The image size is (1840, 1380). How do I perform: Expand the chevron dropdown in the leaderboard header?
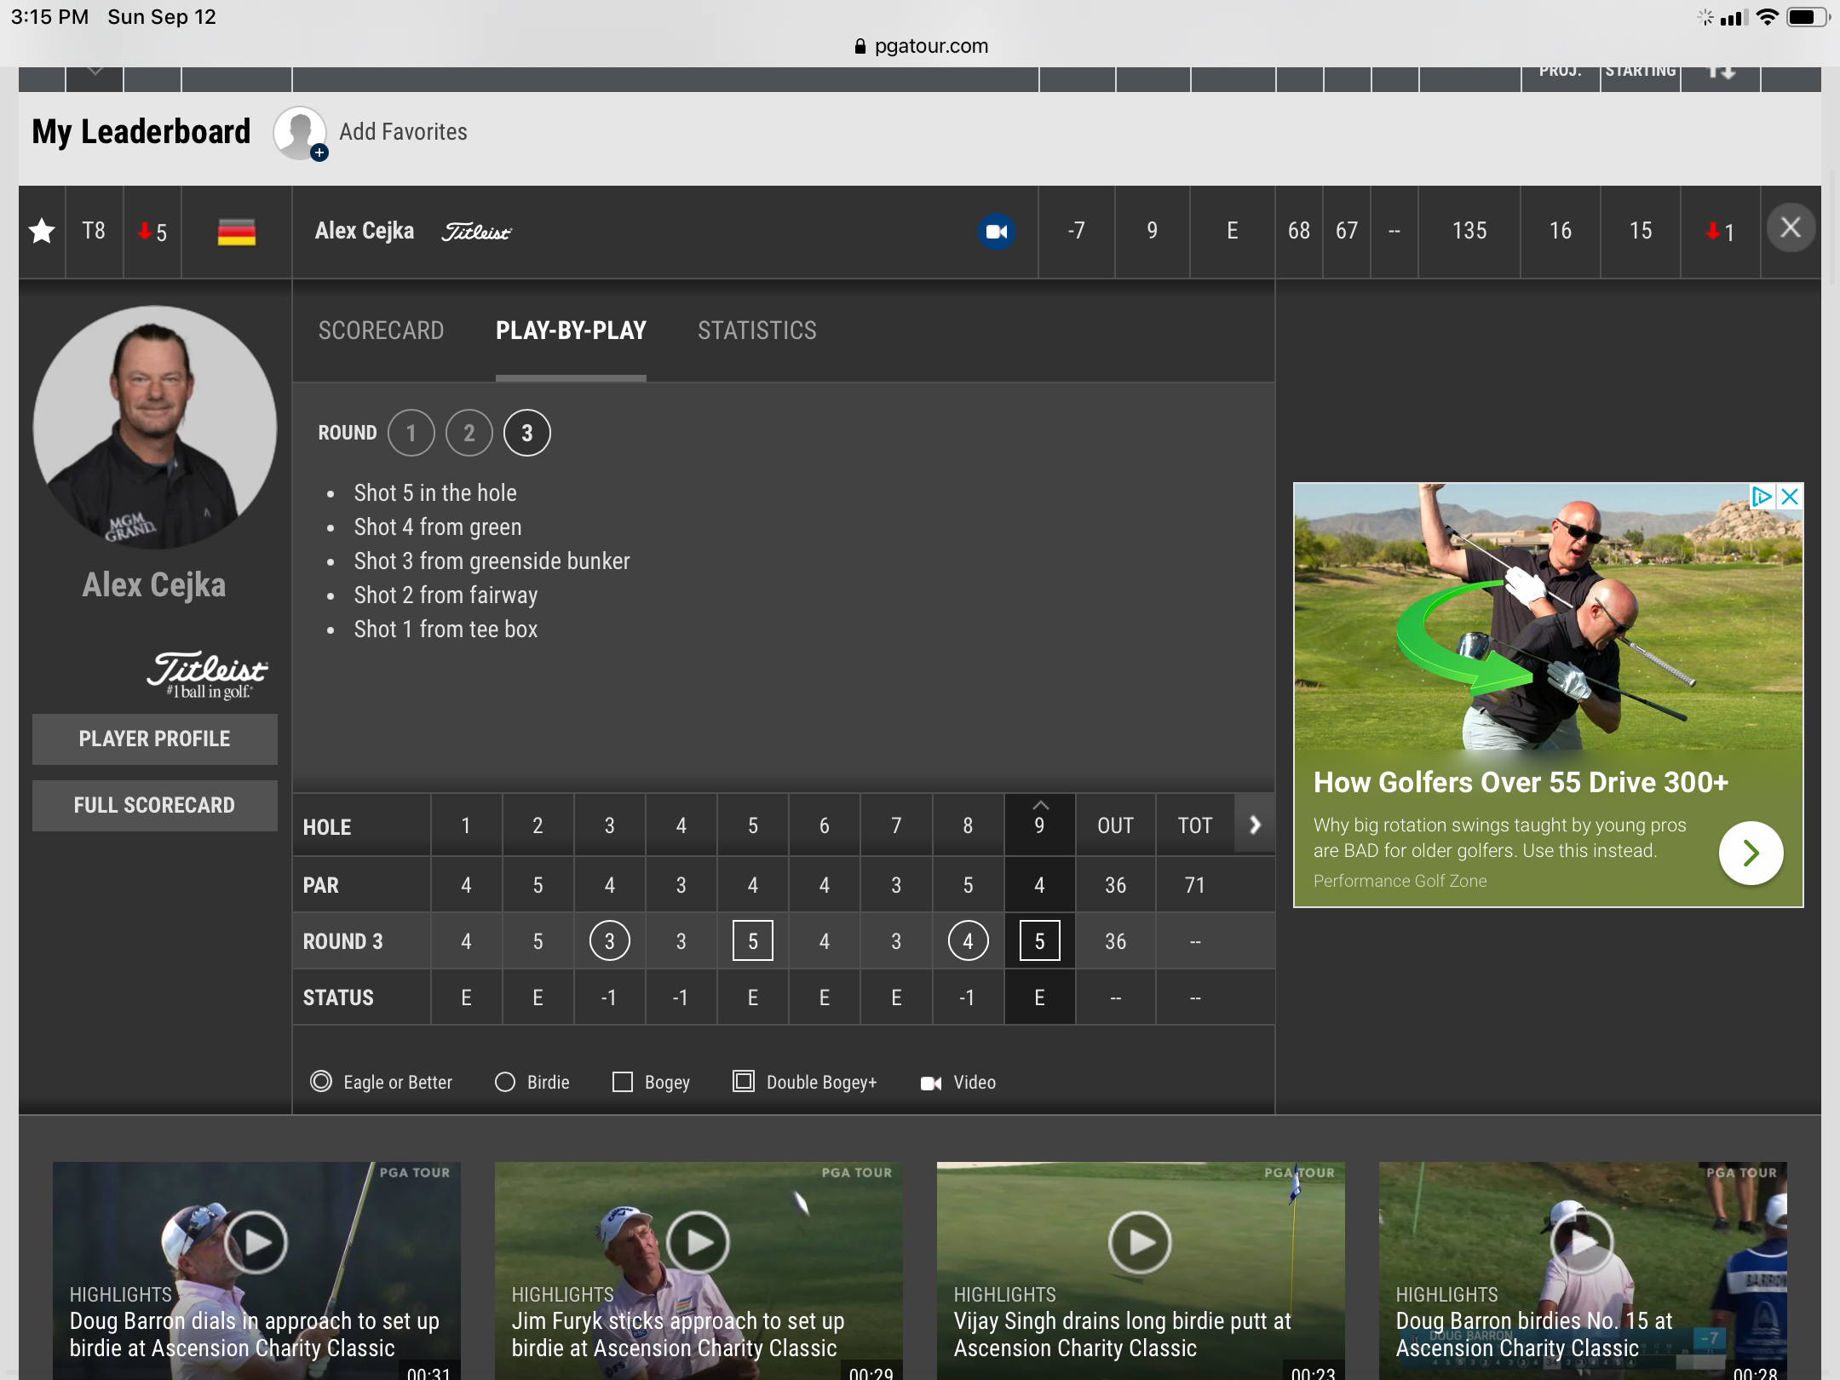[95, 72]
